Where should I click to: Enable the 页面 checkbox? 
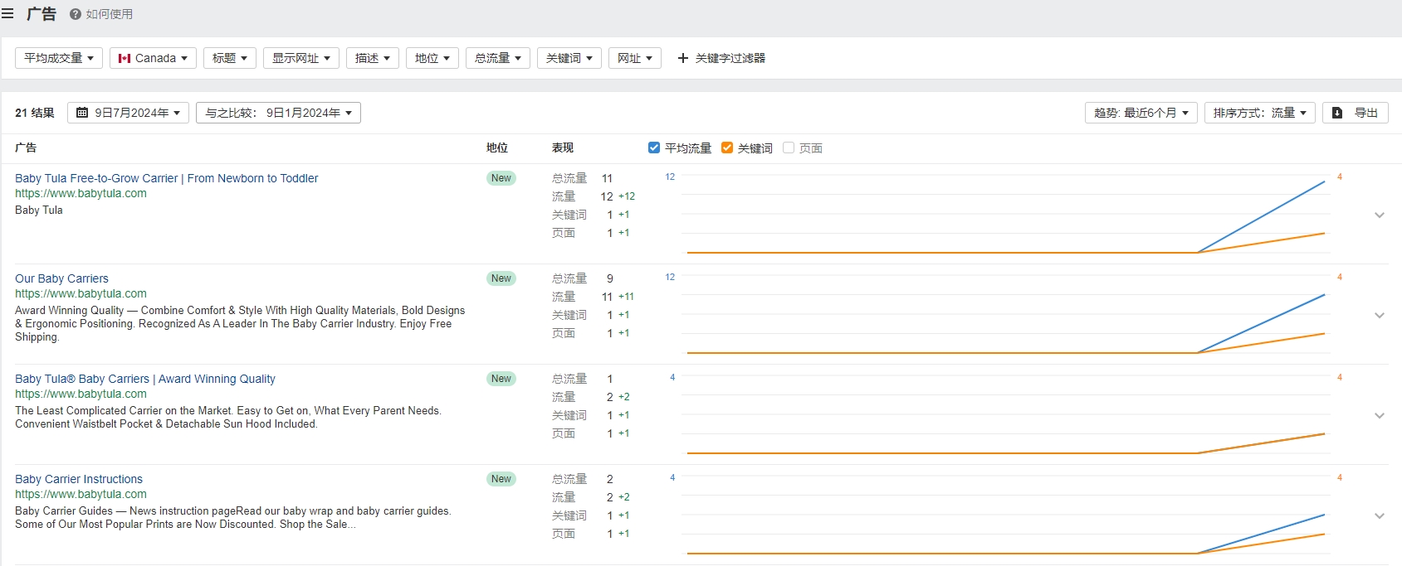coord(789,148)
